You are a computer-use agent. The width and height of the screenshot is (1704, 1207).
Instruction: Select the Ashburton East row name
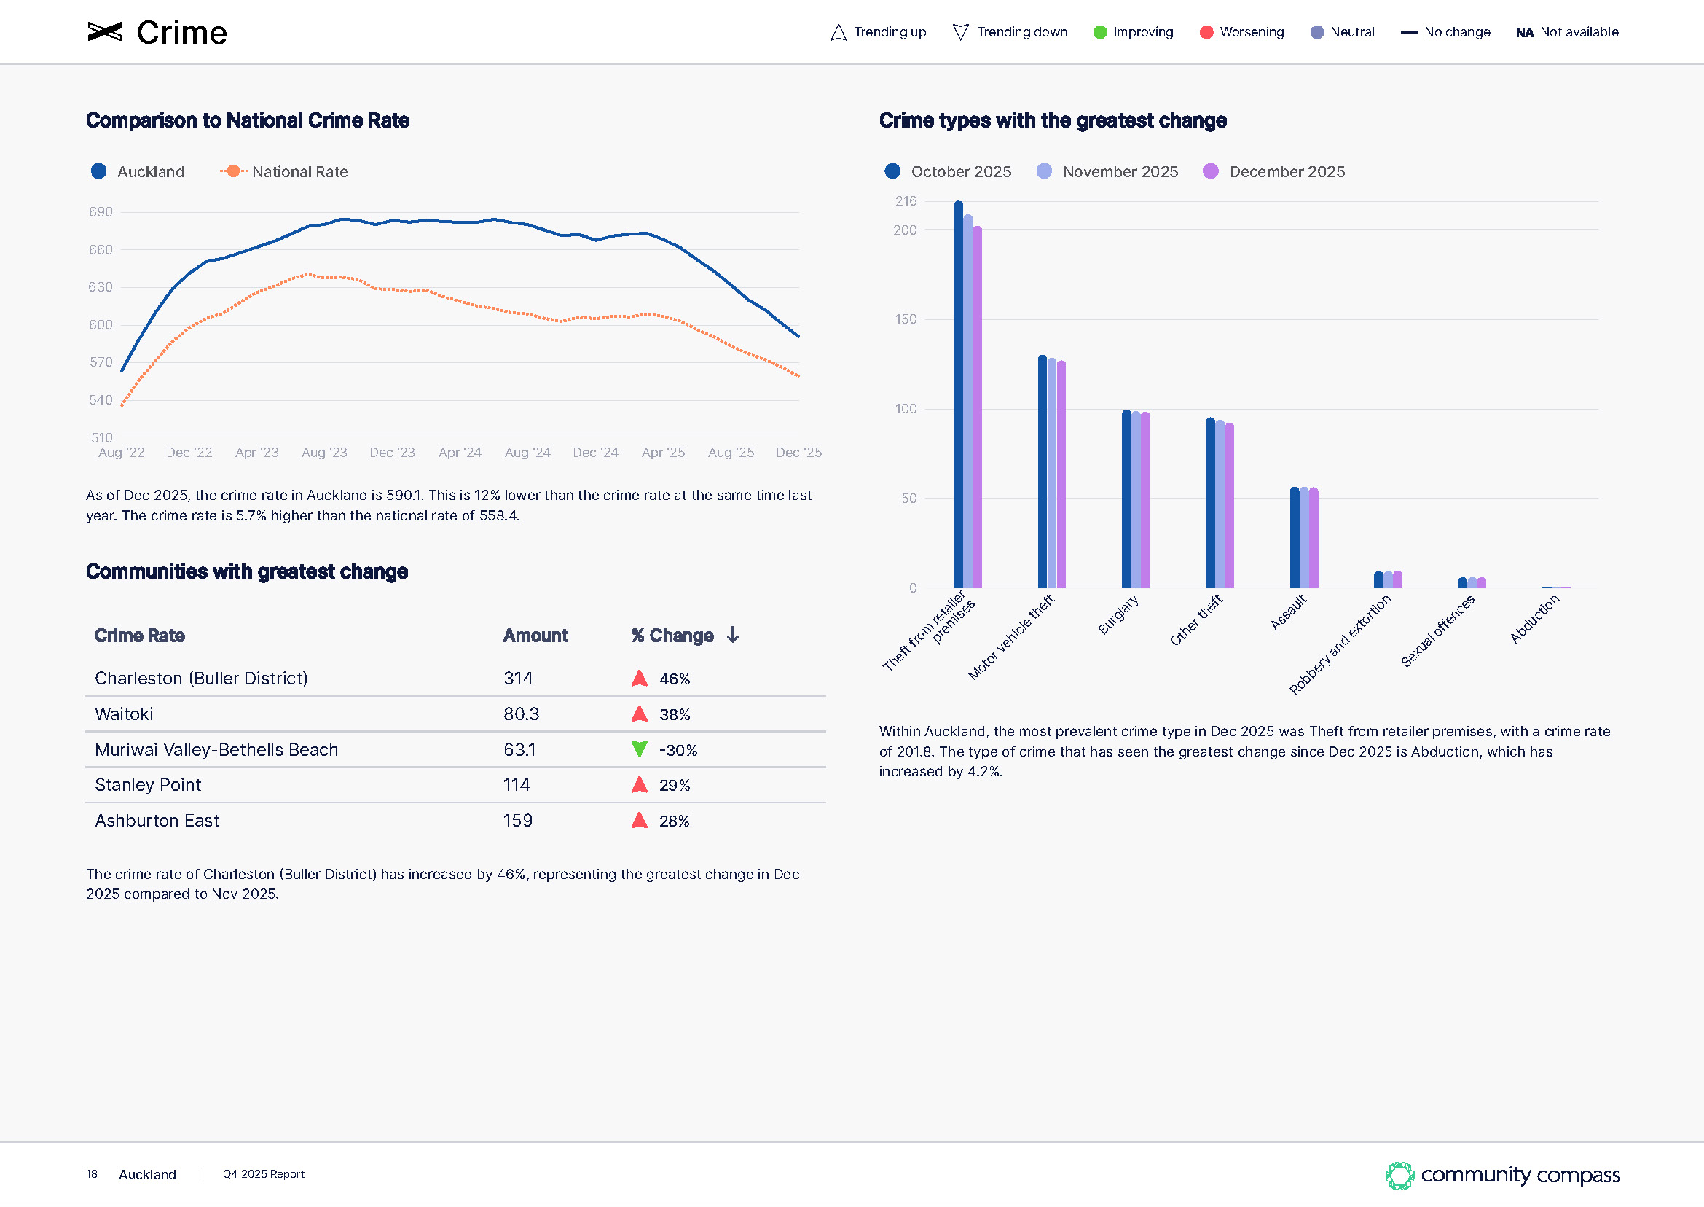[x=157, y=821]
